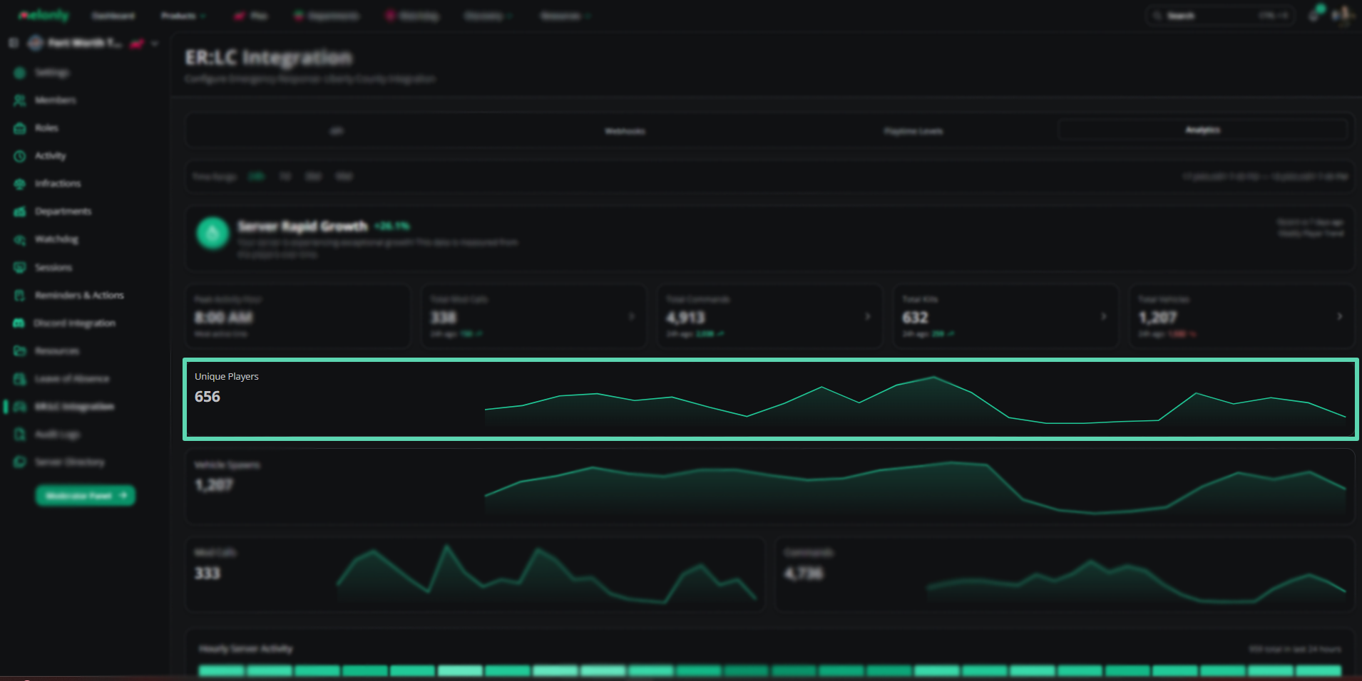Expand the Total Commands card chevron
The width and height of the screenshot is (1362, 681).
pos(867,316)
